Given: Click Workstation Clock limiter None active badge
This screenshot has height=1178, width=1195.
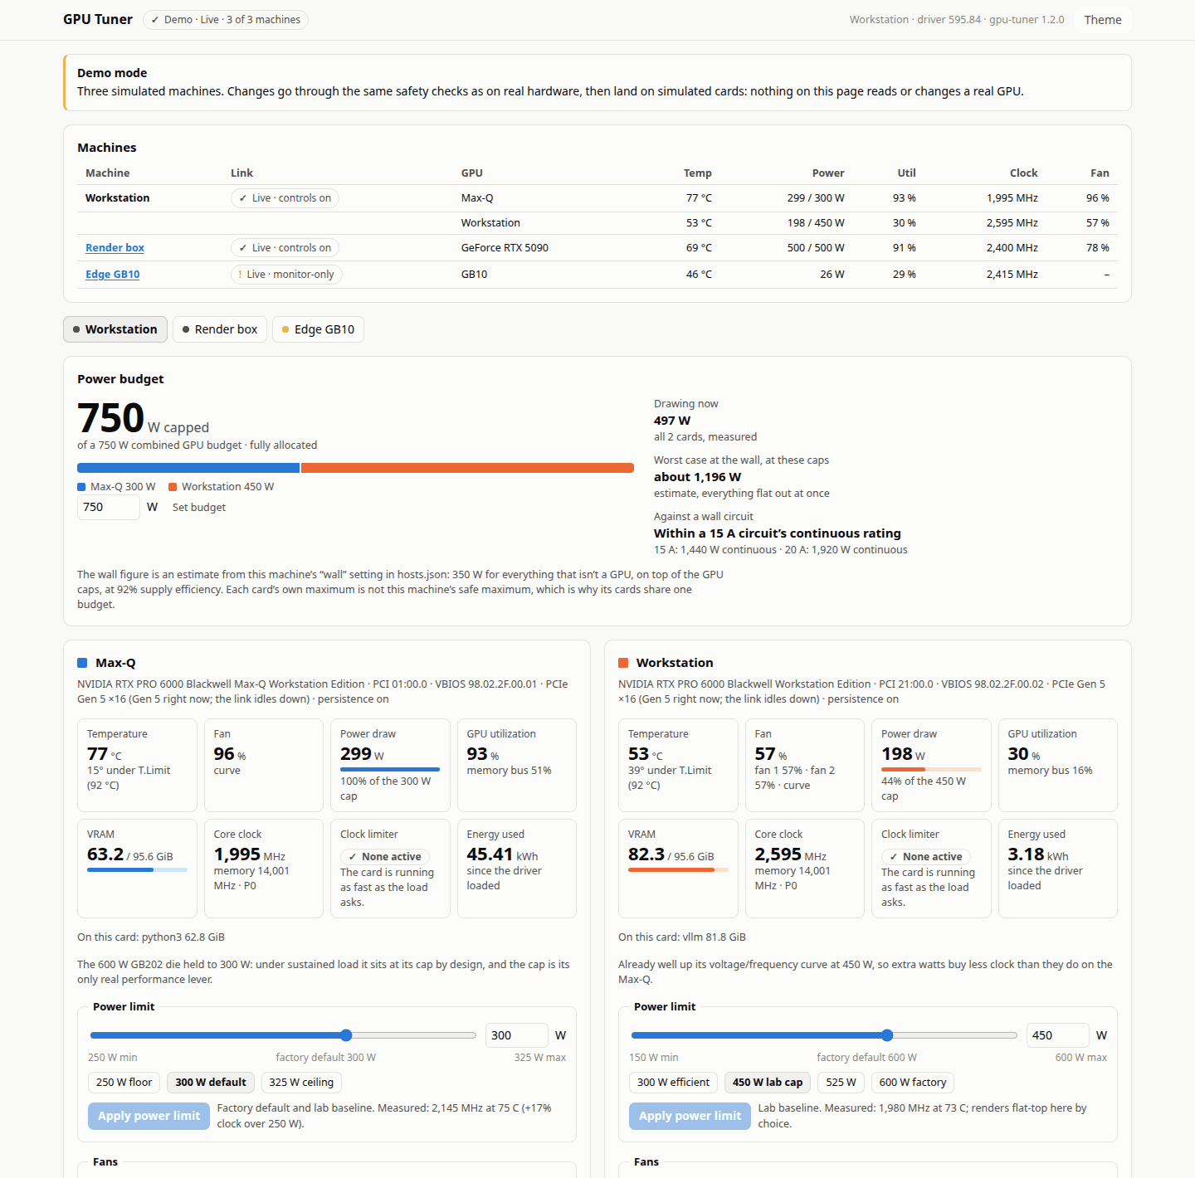Looking at the screenshot, I should [926, 857].
